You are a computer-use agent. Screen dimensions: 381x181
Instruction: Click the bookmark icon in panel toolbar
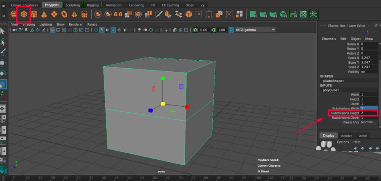click(26, 30)
